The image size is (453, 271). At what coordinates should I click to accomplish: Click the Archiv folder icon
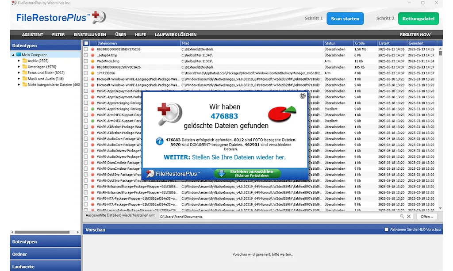click(25, 61)
